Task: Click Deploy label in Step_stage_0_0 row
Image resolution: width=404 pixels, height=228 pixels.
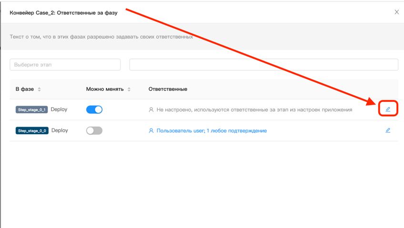Action: coord(60,130)
